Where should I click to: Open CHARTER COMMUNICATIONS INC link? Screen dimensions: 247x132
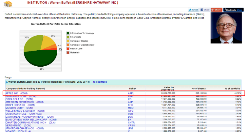(30, 123)
